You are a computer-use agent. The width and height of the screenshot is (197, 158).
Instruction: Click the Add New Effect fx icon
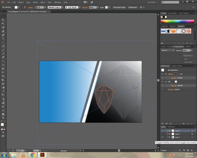point(171,123)
